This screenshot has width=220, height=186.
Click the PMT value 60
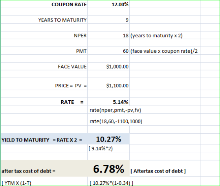pos(126,51)
